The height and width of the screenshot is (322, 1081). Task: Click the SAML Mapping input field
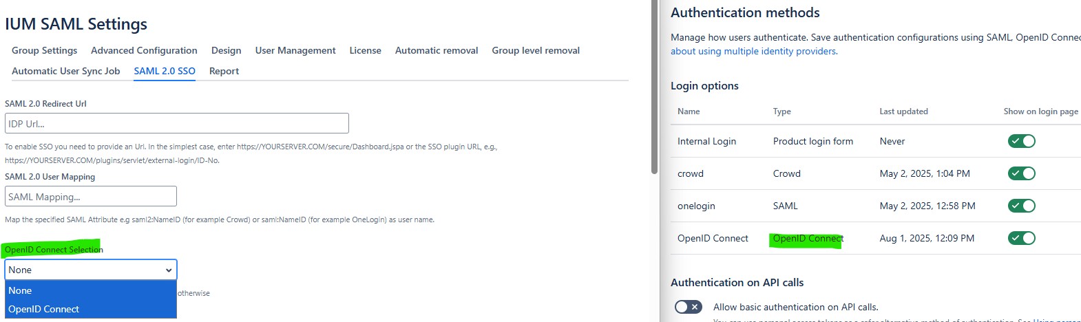[91, 197]
